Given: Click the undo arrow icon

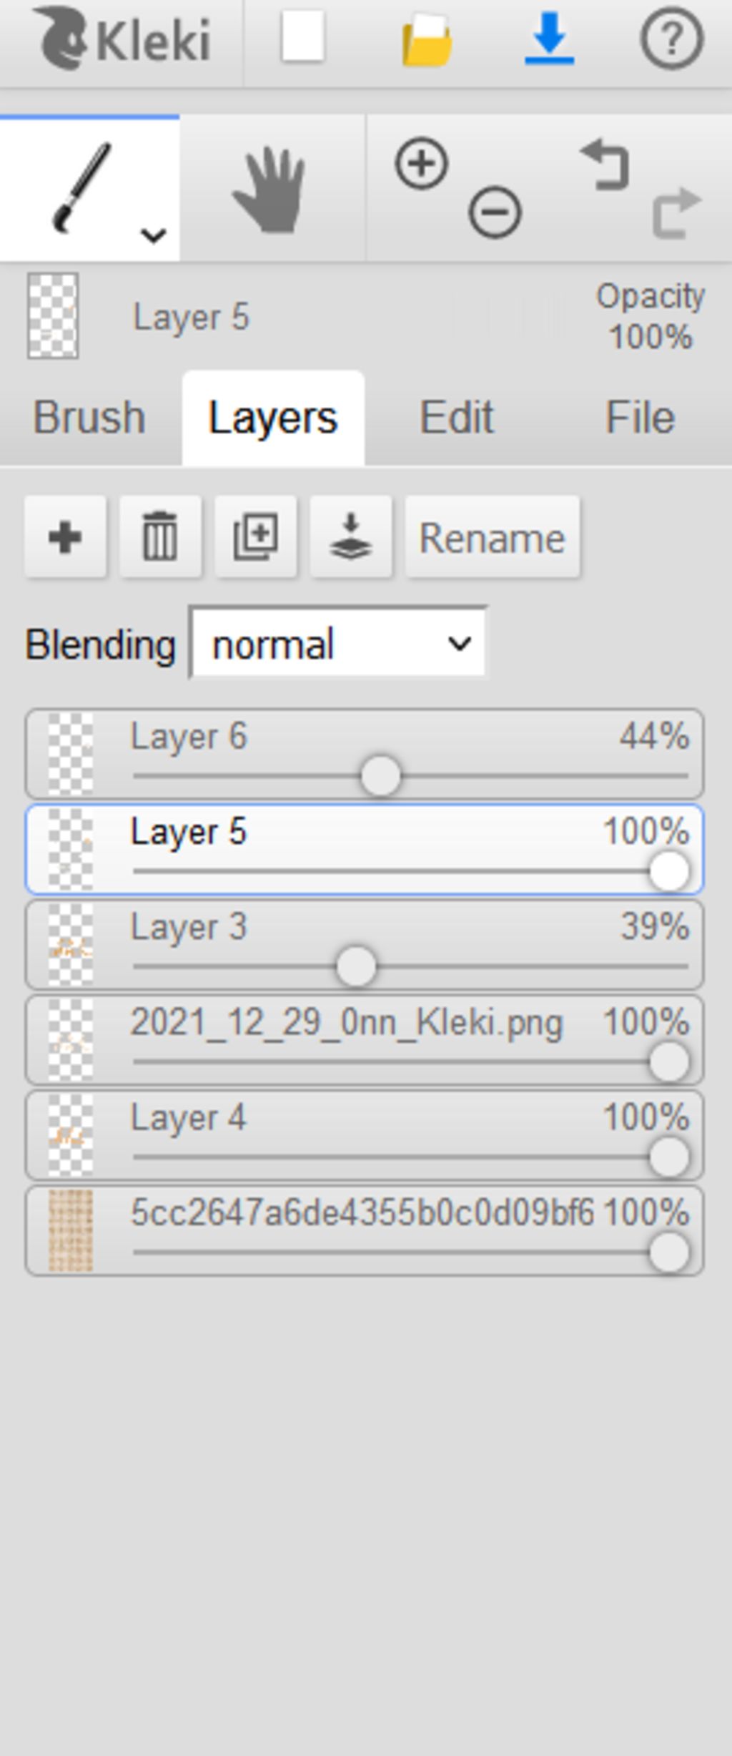Looking at the screenshot, I should coord(605,165).
